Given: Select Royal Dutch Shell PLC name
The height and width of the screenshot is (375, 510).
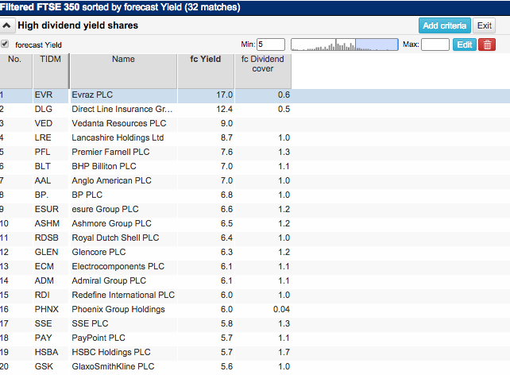Looking at the screenshot, I should 115,238.
